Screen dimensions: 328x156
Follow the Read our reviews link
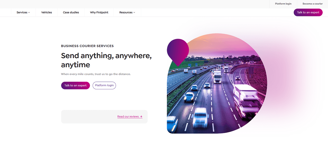click(128, 117)
